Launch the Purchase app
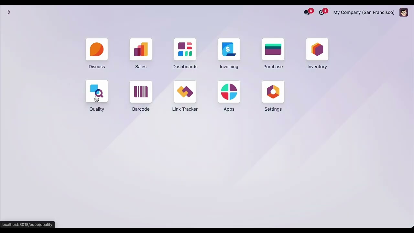This screenshot has height=233, width=414. (273, 49)
